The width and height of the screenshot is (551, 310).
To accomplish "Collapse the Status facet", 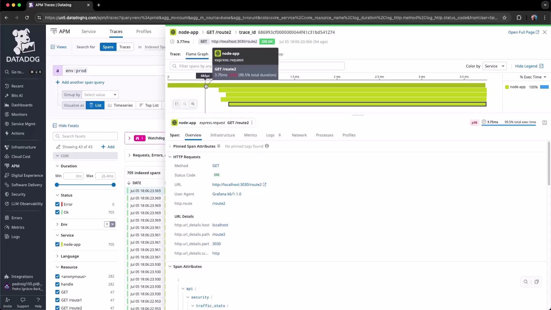I will click(x=57, y=195).
